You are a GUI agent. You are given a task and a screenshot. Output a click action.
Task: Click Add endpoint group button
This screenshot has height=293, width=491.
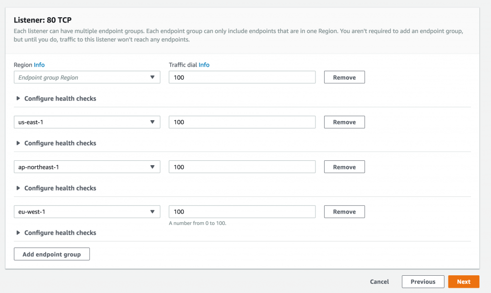point(52,254)
